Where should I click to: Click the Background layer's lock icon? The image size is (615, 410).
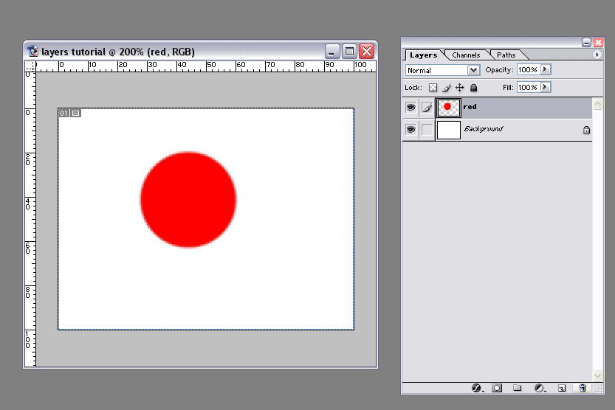click(x=586, y=130)
